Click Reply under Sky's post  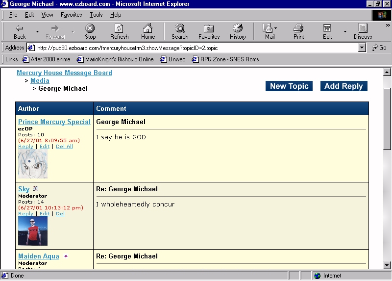pos(25,213)
